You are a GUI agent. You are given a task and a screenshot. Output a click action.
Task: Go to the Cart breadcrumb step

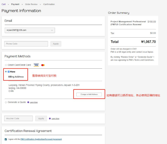[3, 4]
